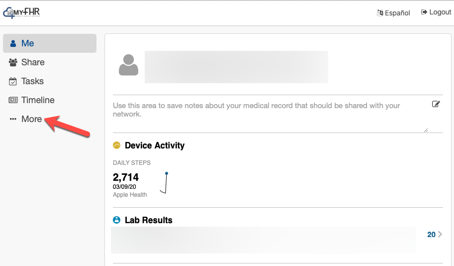The width and height of the screenshot is (454, 266).
Task: Open the Tasks section label
Action: [32, 81]
